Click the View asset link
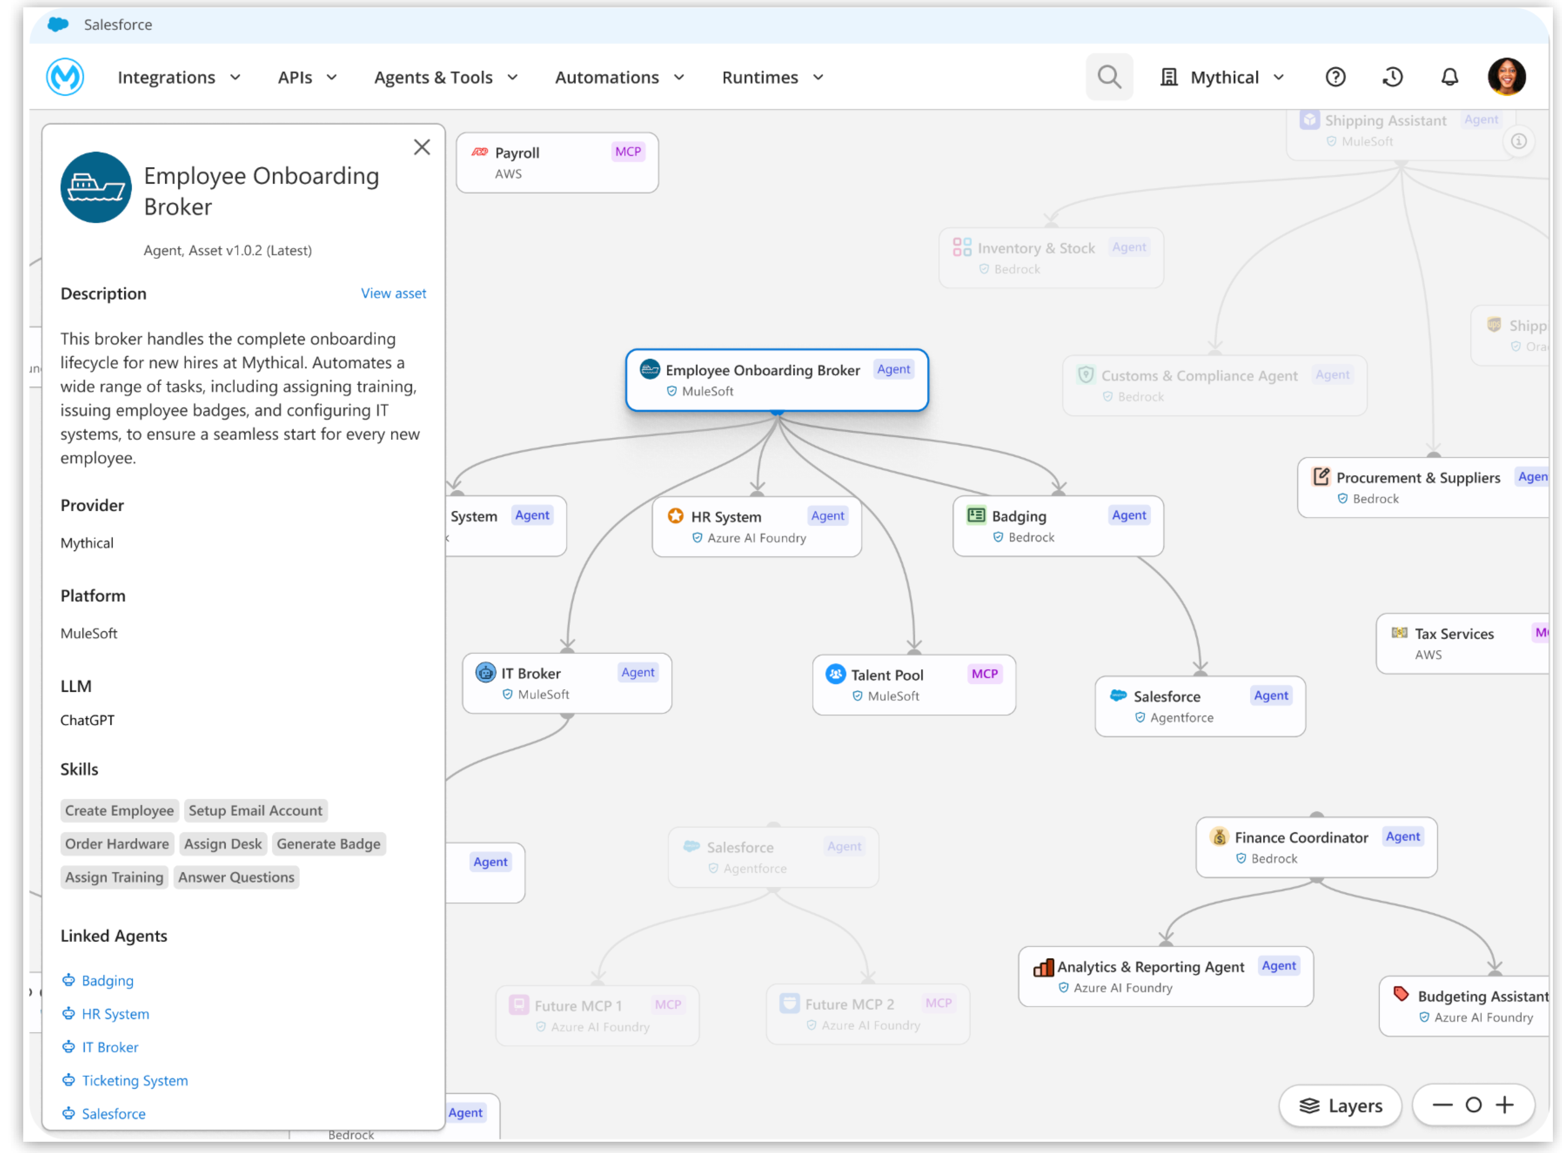 (x=394, y=293)
